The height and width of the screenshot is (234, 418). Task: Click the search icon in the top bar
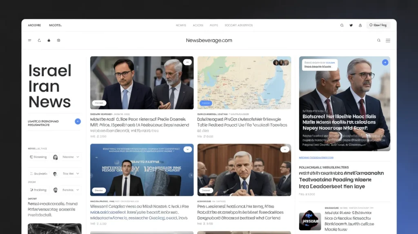point(342,25)
